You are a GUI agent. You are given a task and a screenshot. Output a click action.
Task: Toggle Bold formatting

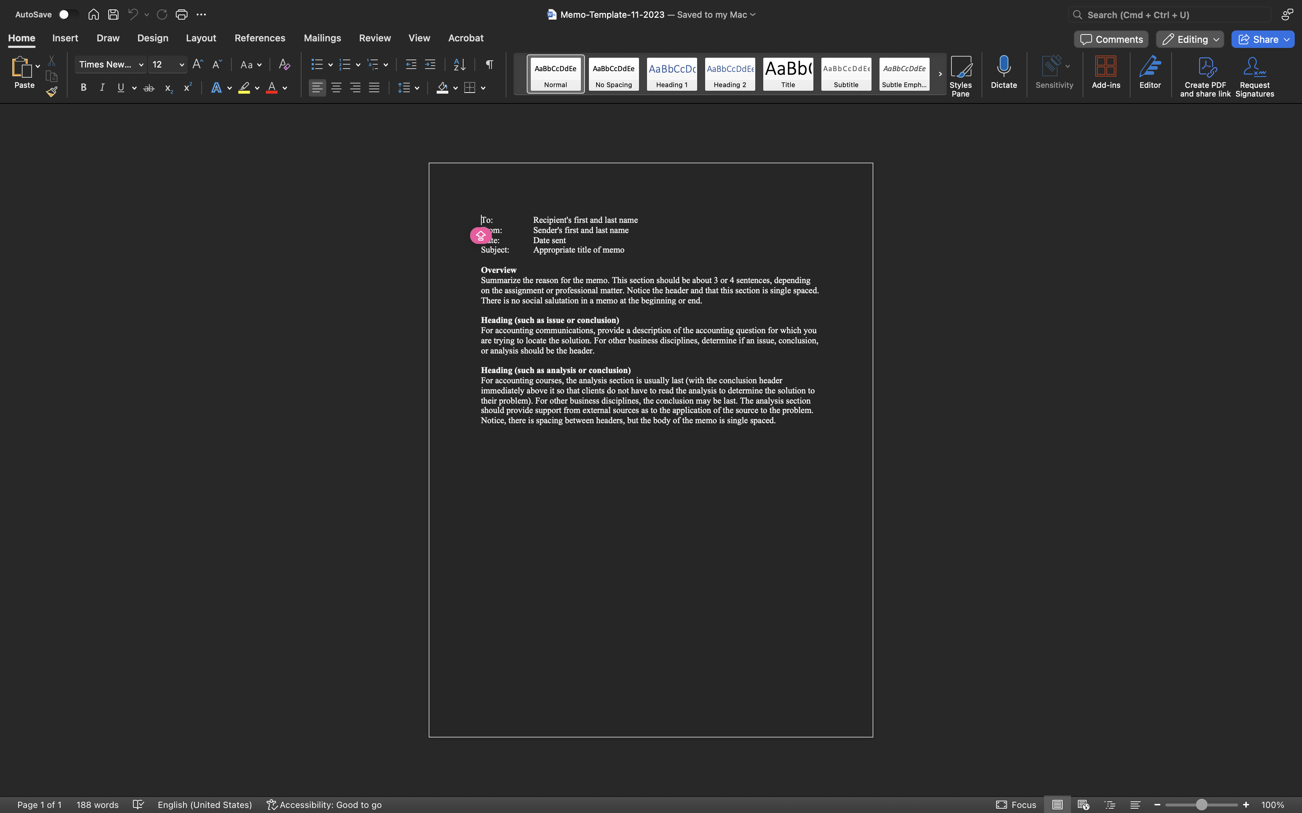point(84,87)
